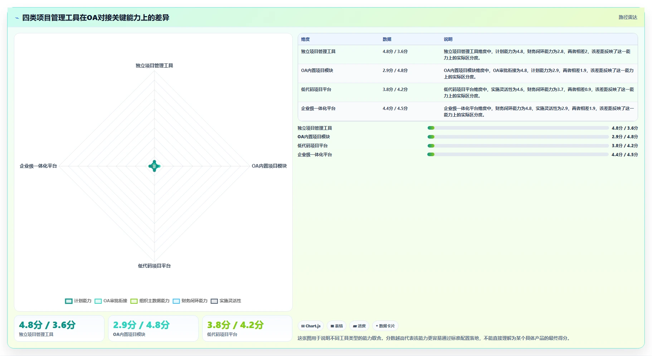The width and height of the screenshot is (652, 356).
Task: Click the 企业级一体化平台 progress bar
Action: (x=518, y=154)
